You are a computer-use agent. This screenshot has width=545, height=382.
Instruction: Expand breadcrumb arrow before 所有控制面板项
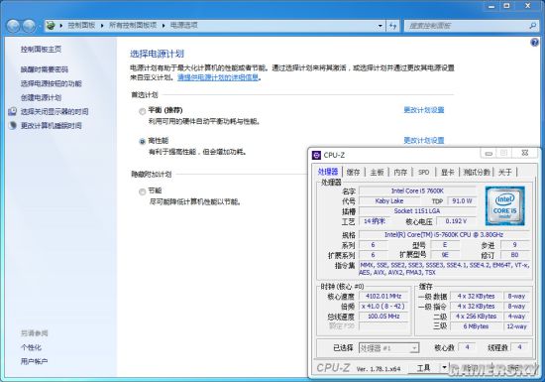102,26
